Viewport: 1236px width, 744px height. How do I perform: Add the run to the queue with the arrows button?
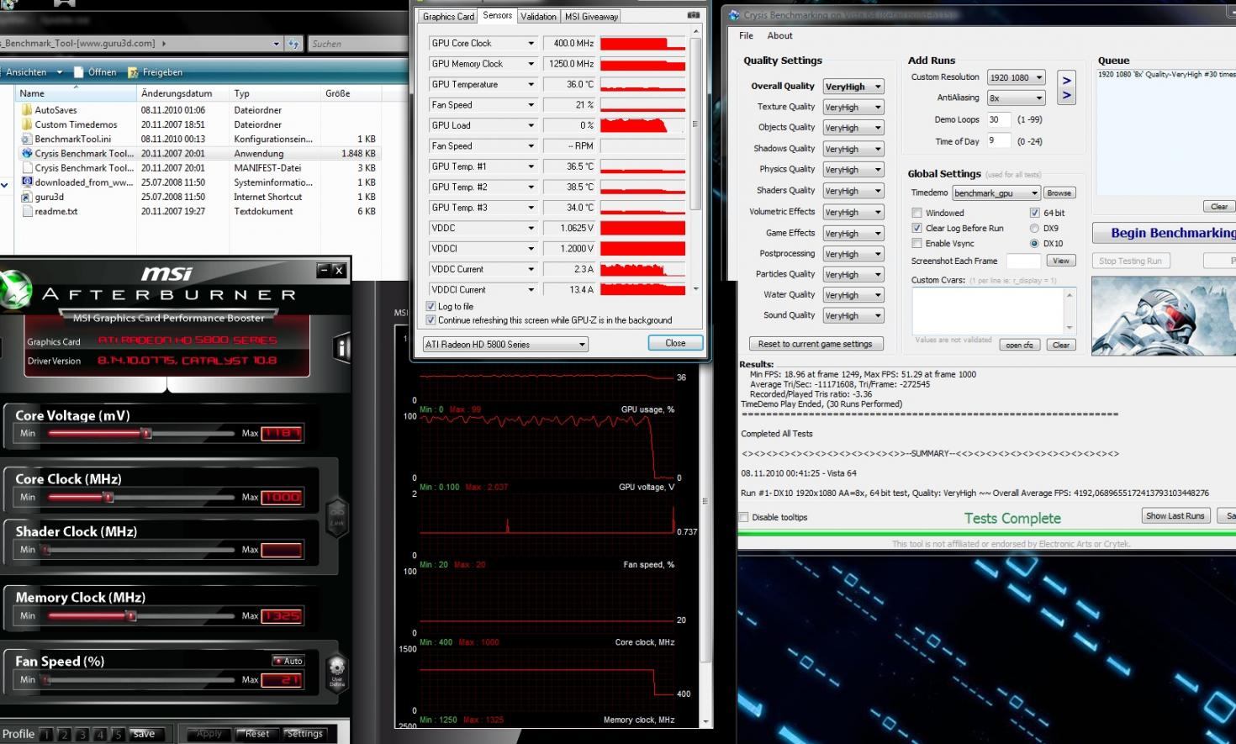(1066, 87)
